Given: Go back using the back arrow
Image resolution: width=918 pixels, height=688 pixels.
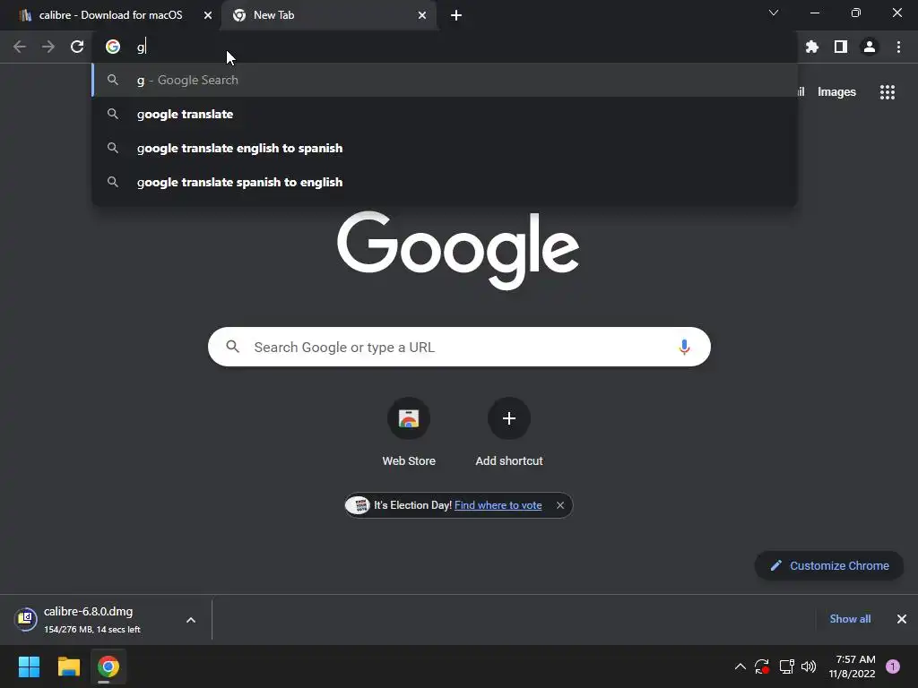Looking at the screenshot, I should click(x=20, y=47).
